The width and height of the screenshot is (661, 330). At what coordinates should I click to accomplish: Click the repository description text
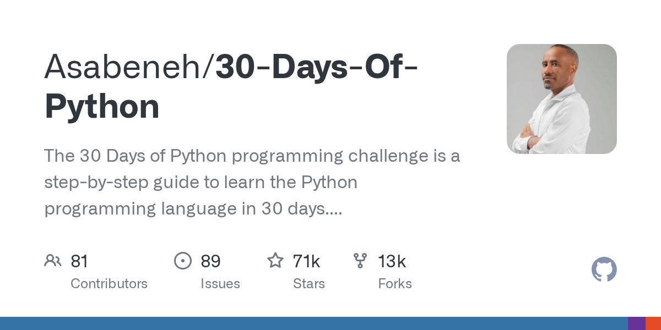(x=252, y=183)
